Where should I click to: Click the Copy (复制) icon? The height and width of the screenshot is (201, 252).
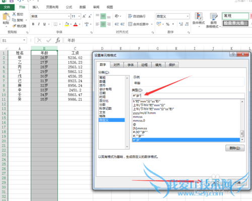coord(14,20)
